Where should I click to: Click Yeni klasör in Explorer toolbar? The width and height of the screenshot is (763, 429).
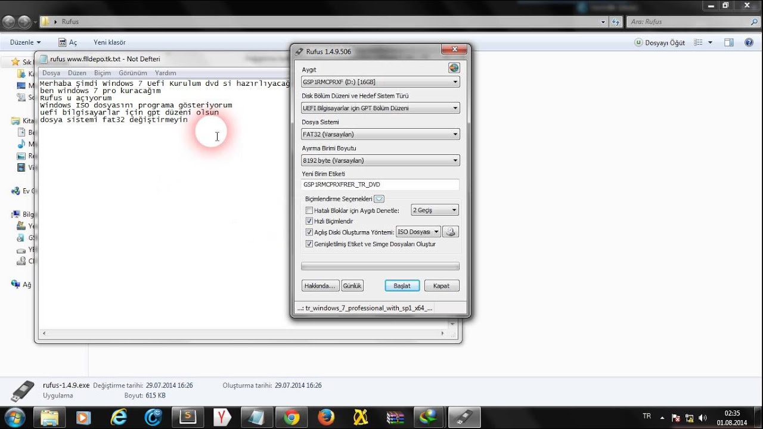pos(109,42)
